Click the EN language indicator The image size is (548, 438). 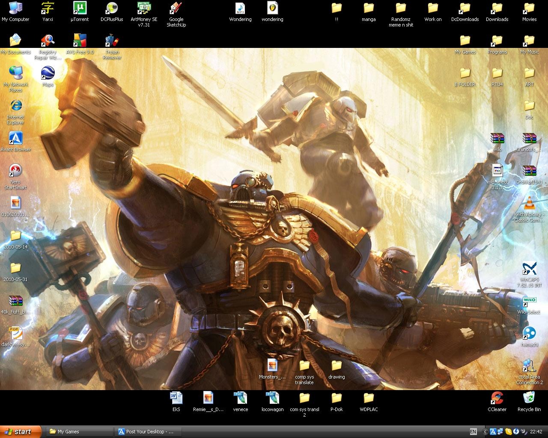click(473, 432)
